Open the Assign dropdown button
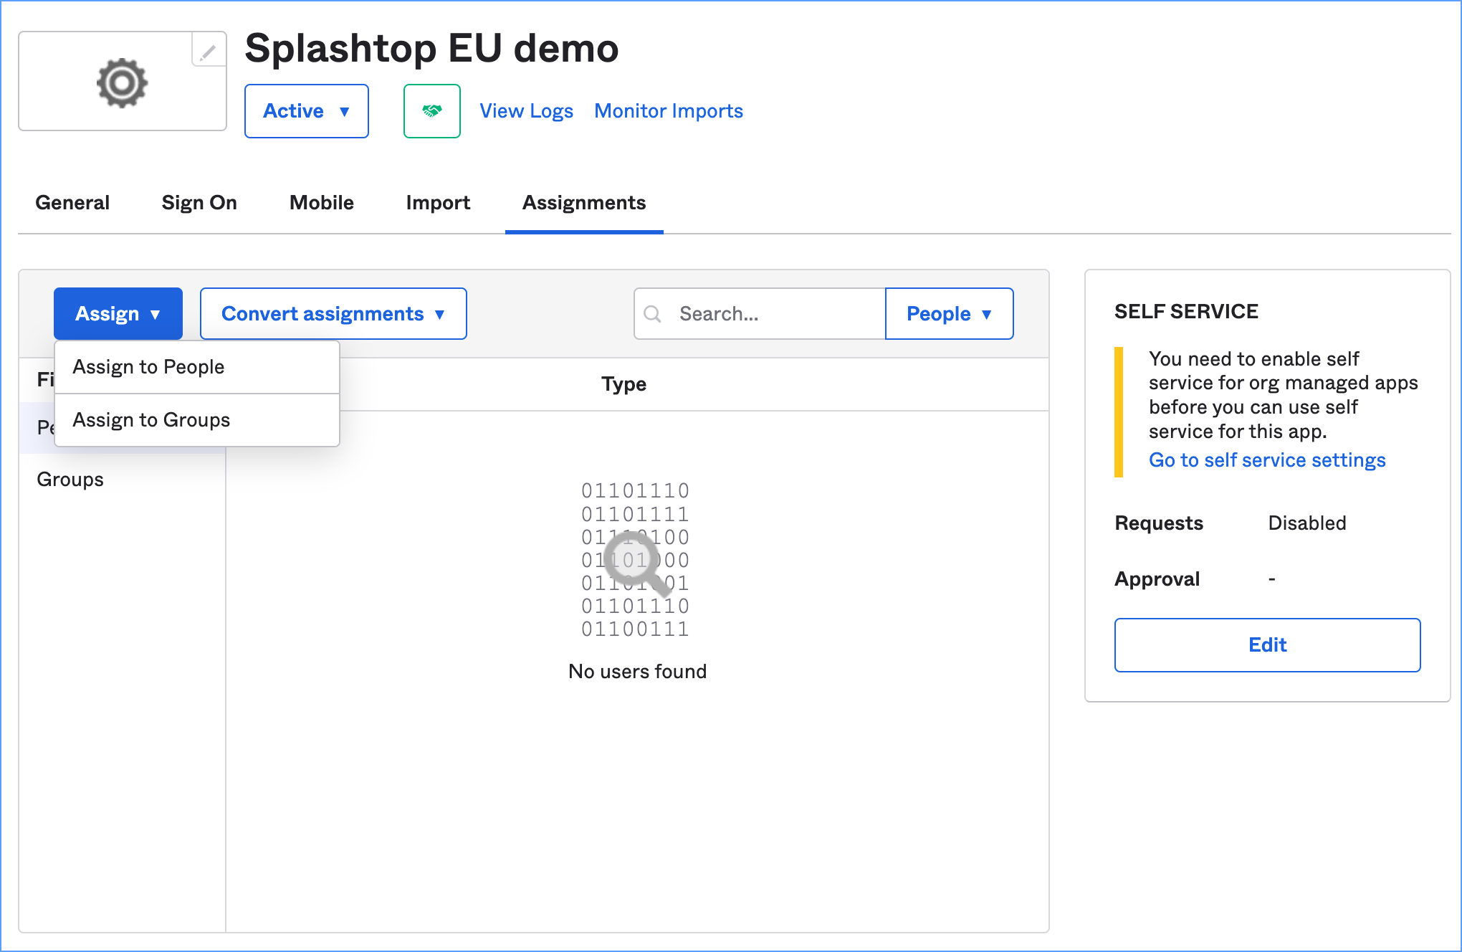 tap(118, 313)
